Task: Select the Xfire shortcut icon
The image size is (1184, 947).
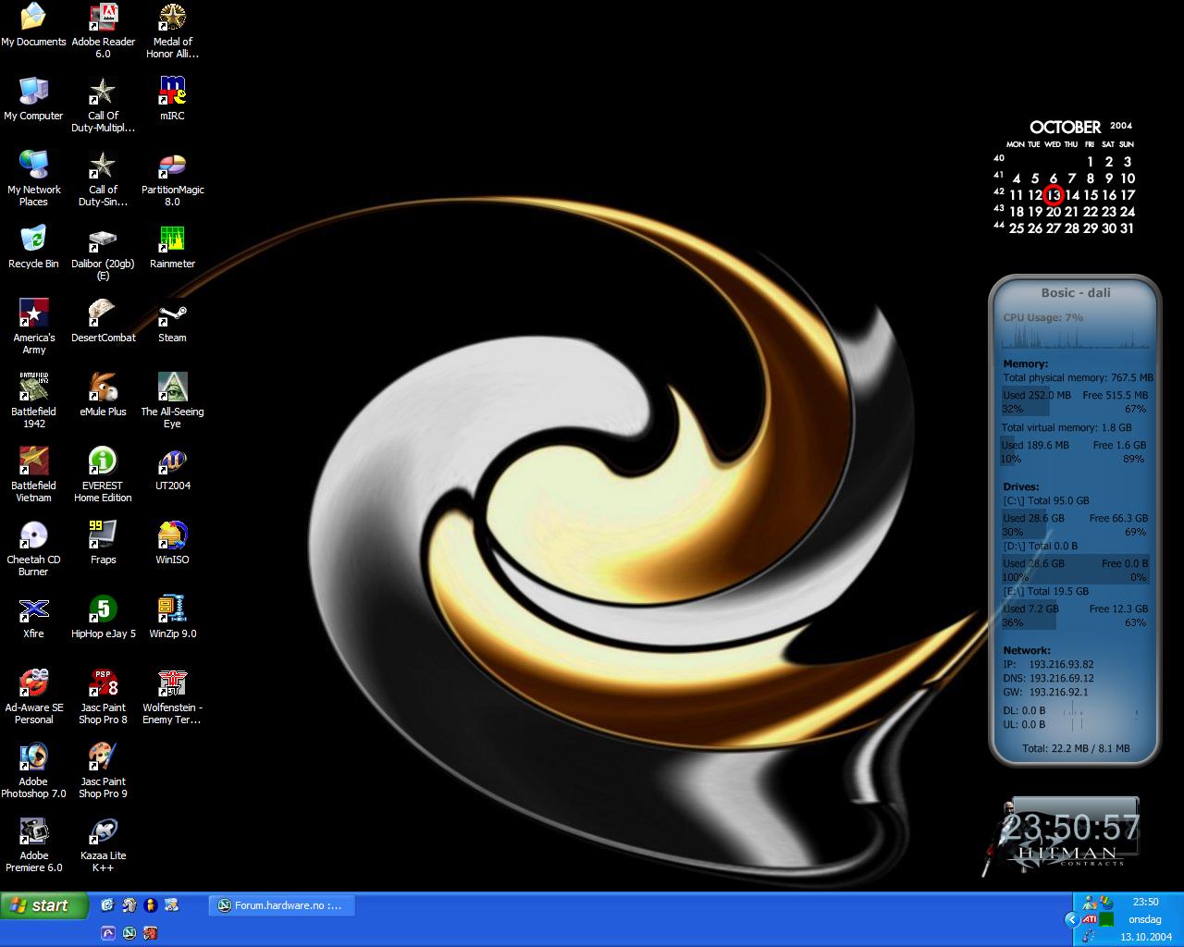Action: pyautogui.click(x=33, y=617)
